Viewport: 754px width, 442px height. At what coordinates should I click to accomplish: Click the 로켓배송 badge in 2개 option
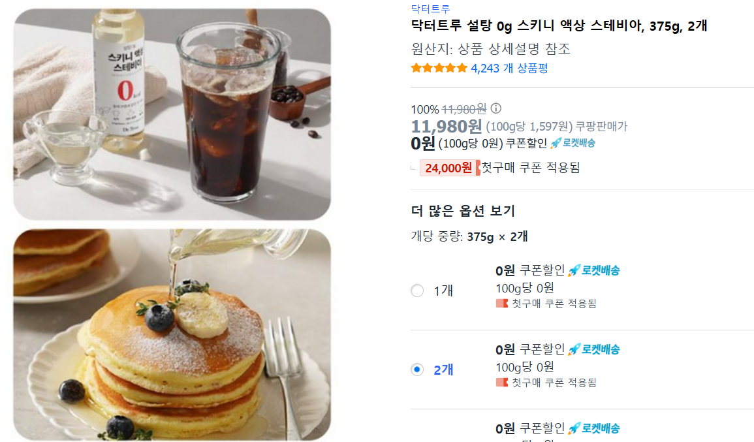click(x=594, y=349)
